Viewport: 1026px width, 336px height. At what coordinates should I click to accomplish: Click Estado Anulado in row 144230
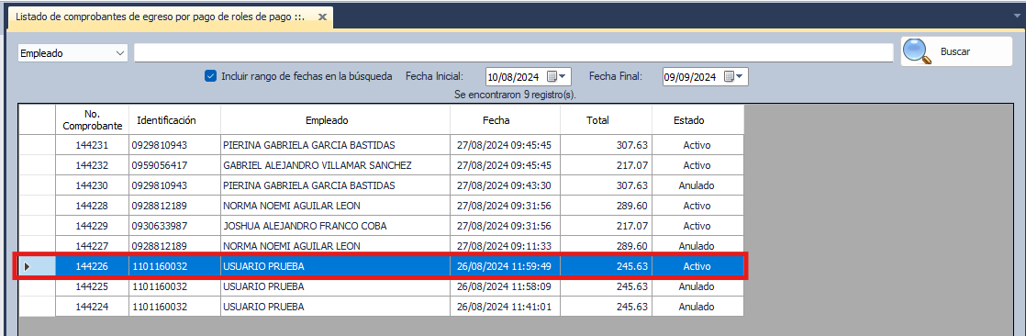(x=697, y=185)
